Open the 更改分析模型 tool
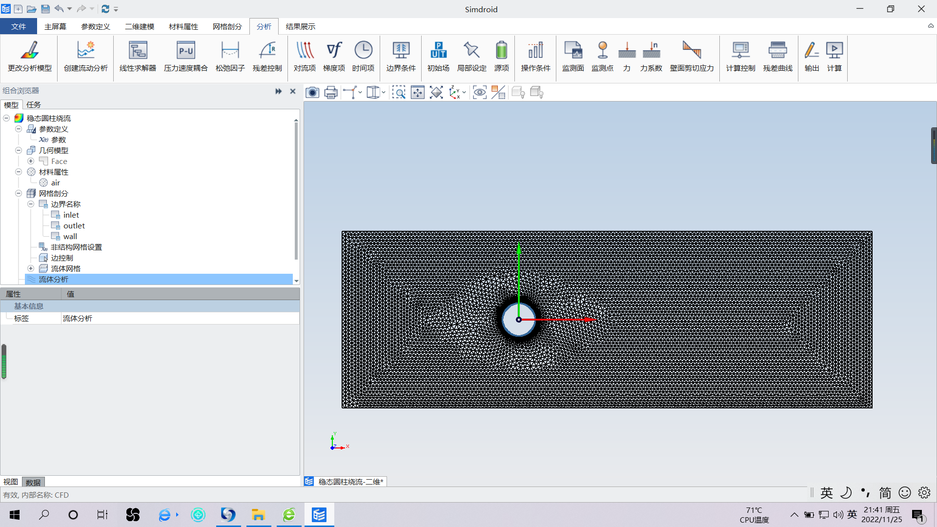The width and height of the screenshot is (937, 527). tap(30, 57)
